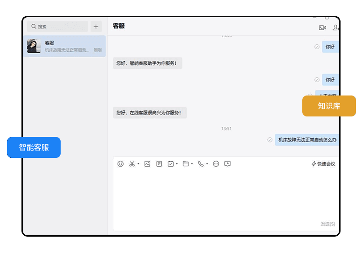Click the 发送(S) send button
The width and height of the screenshot is (362, 259).
click(x=327, y=224)
